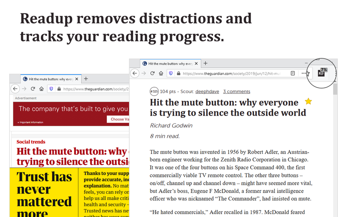The image size is (347, 217).
Task: Close the right window's Guardian tab
Action: click(196, 63)
